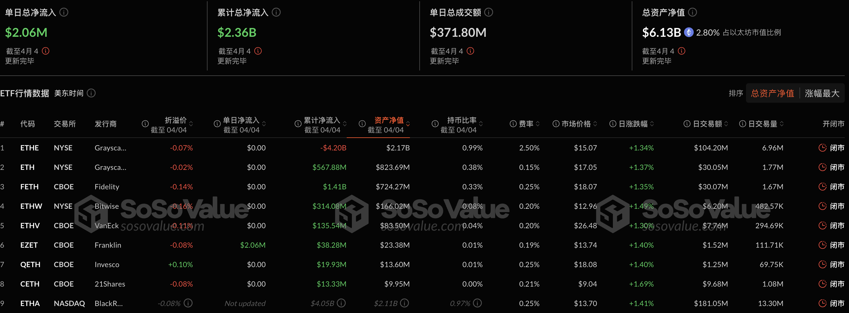Select 总资产净值 sort tab
Image resolution: width=849 pixels, height=313 pixels.
coord(772,93)
